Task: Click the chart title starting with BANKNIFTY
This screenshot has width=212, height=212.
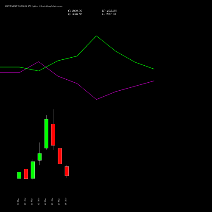Action: (33, 6)
